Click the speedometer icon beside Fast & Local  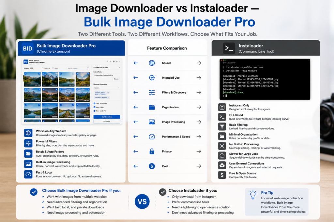point(28,174)
